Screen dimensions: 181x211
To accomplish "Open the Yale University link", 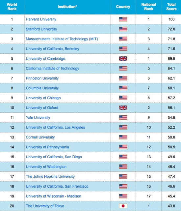I will 38,117.
